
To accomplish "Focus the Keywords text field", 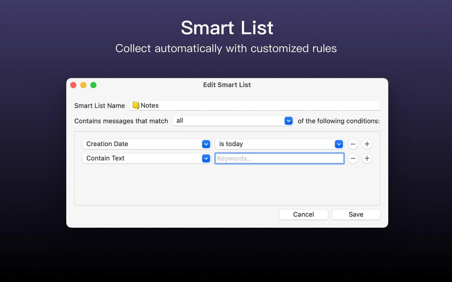I will (x=279, y=159).
